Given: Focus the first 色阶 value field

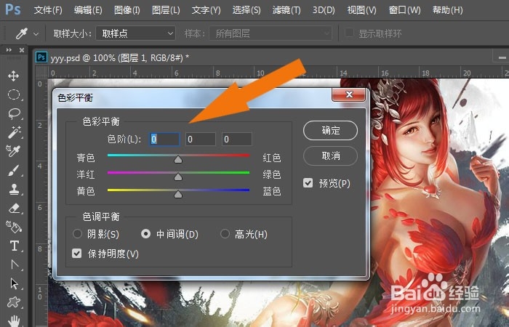Looking at the screenshot, I should click(x=164, y=140).
